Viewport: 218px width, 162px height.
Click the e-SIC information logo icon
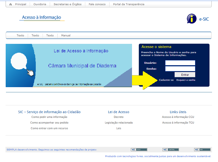click(192, 19)
